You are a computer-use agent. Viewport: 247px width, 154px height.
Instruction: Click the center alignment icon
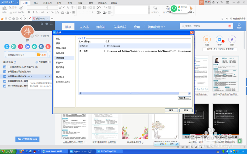[x=83, y=12]
